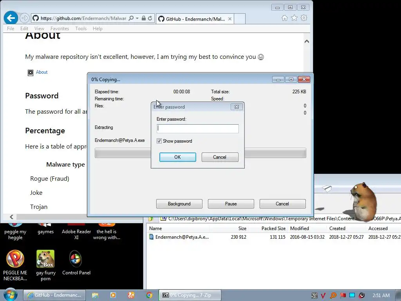Send extraction to Background
401x301 pixels.
(x=179, y=204)
